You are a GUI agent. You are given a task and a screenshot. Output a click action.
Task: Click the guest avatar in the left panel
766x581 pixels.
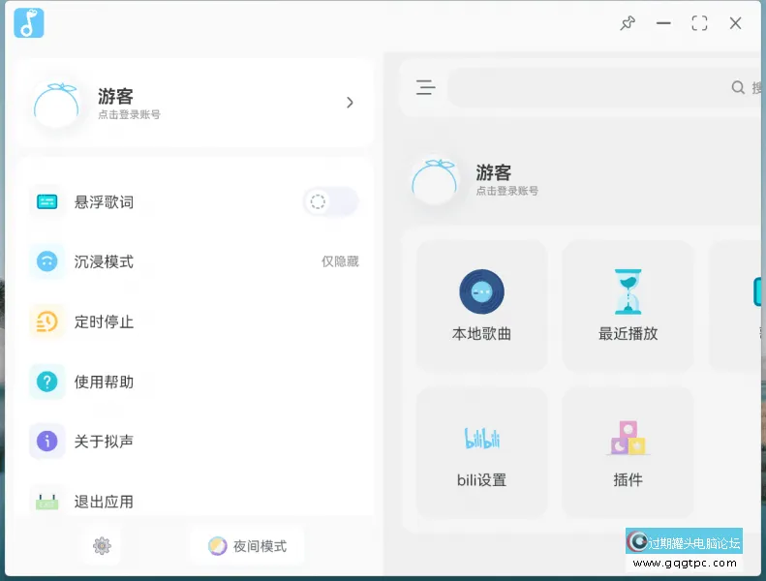coord(56,105)
